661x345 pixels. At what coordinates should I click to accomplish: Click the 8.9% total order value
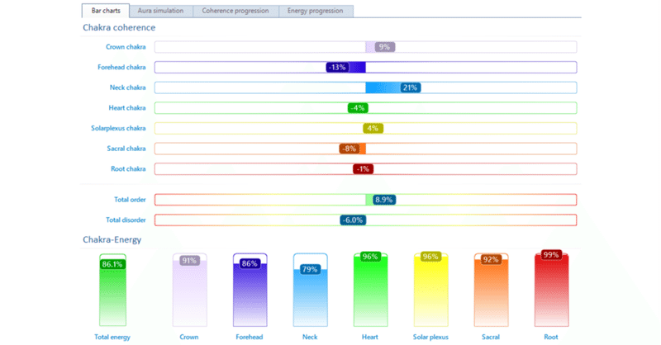click(384, 200)
